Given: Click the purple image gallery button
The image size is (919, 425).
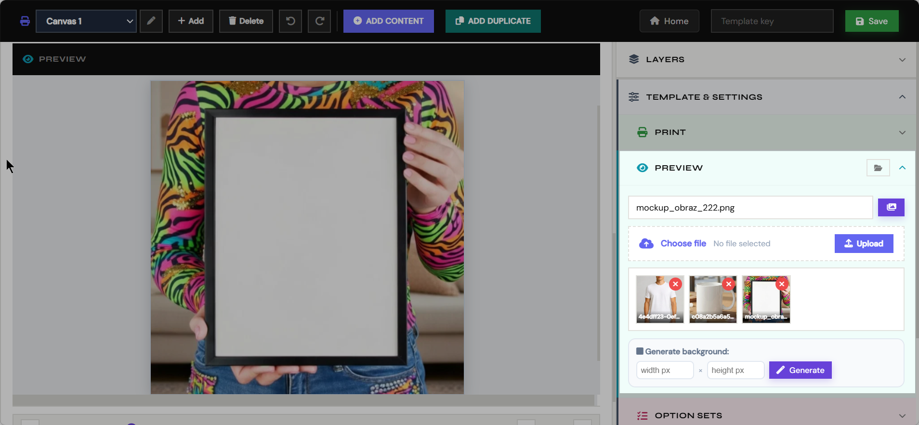Looking at the screenshot, I should tap(891, 207).
